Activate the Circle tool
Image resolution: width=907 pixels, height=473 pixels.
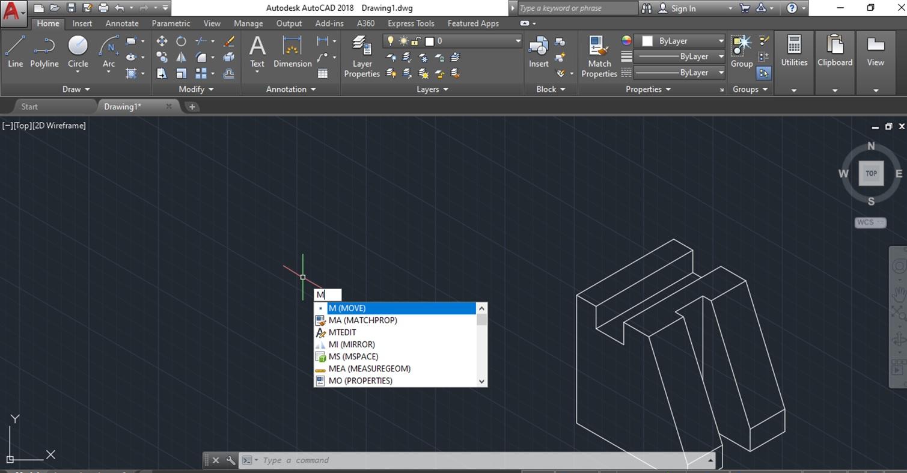point(78,52)
